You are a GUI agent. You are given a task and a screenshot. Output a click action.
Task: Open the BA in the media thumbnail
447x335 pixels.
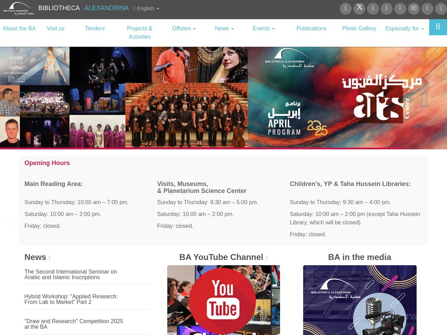360,300
